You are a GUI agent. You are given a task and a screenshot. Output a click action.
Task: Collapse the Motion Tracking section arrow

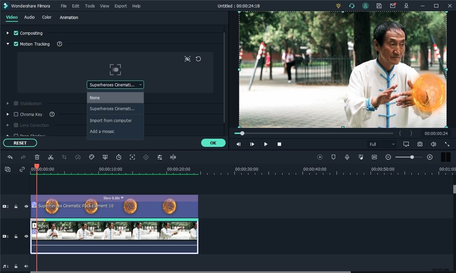pos(8,44)
